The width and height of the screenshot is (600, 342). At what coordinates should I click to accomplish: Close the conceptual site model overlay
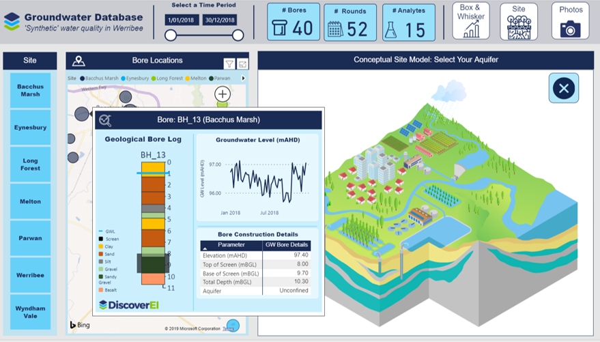pyautogui.click(x=564, y=88)
